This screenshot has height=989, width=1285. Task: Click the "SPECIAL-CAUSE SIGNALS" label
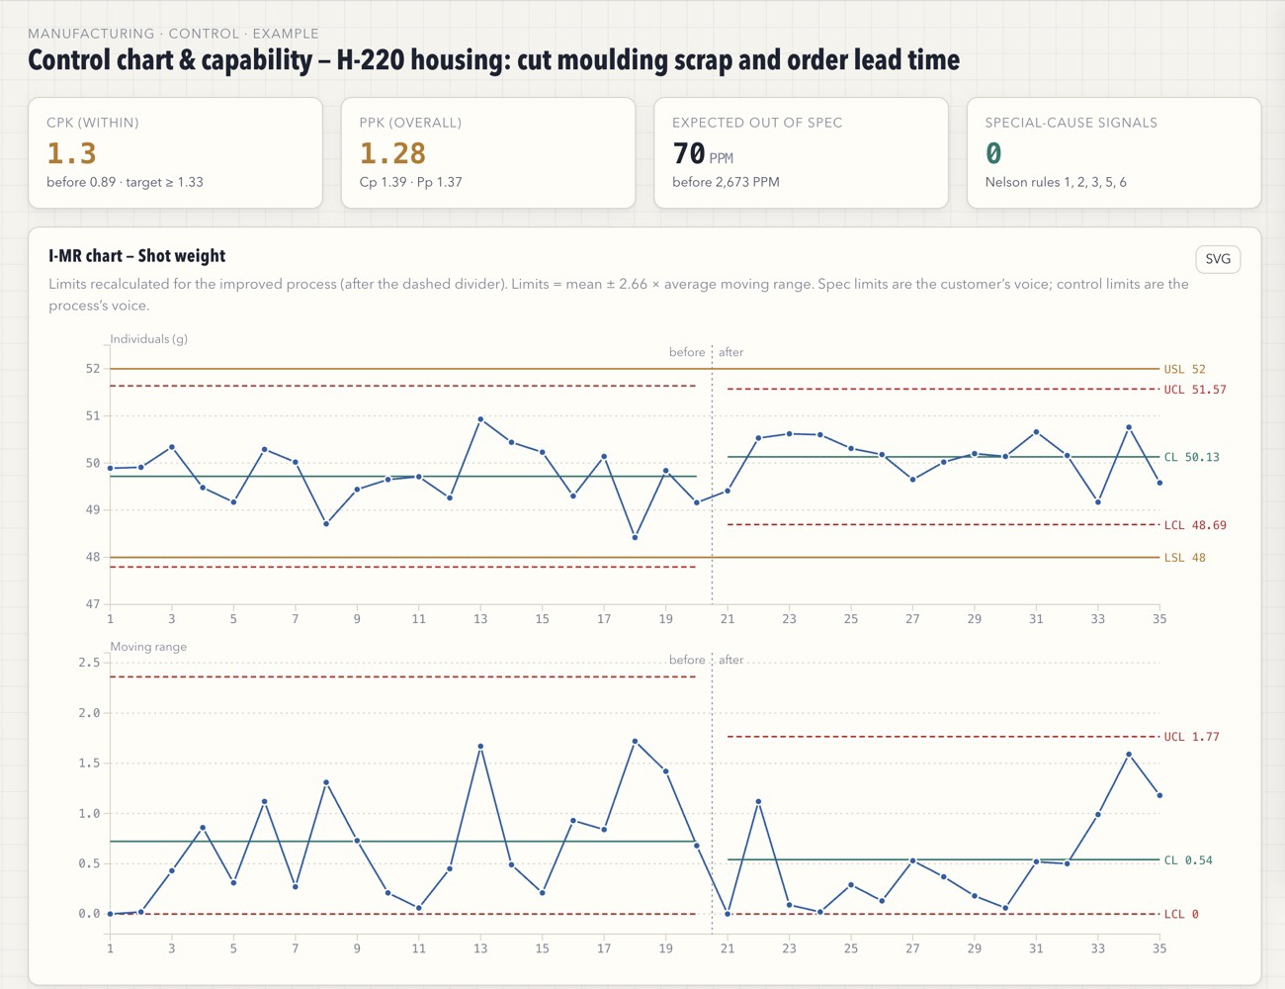pos(1071,123)
